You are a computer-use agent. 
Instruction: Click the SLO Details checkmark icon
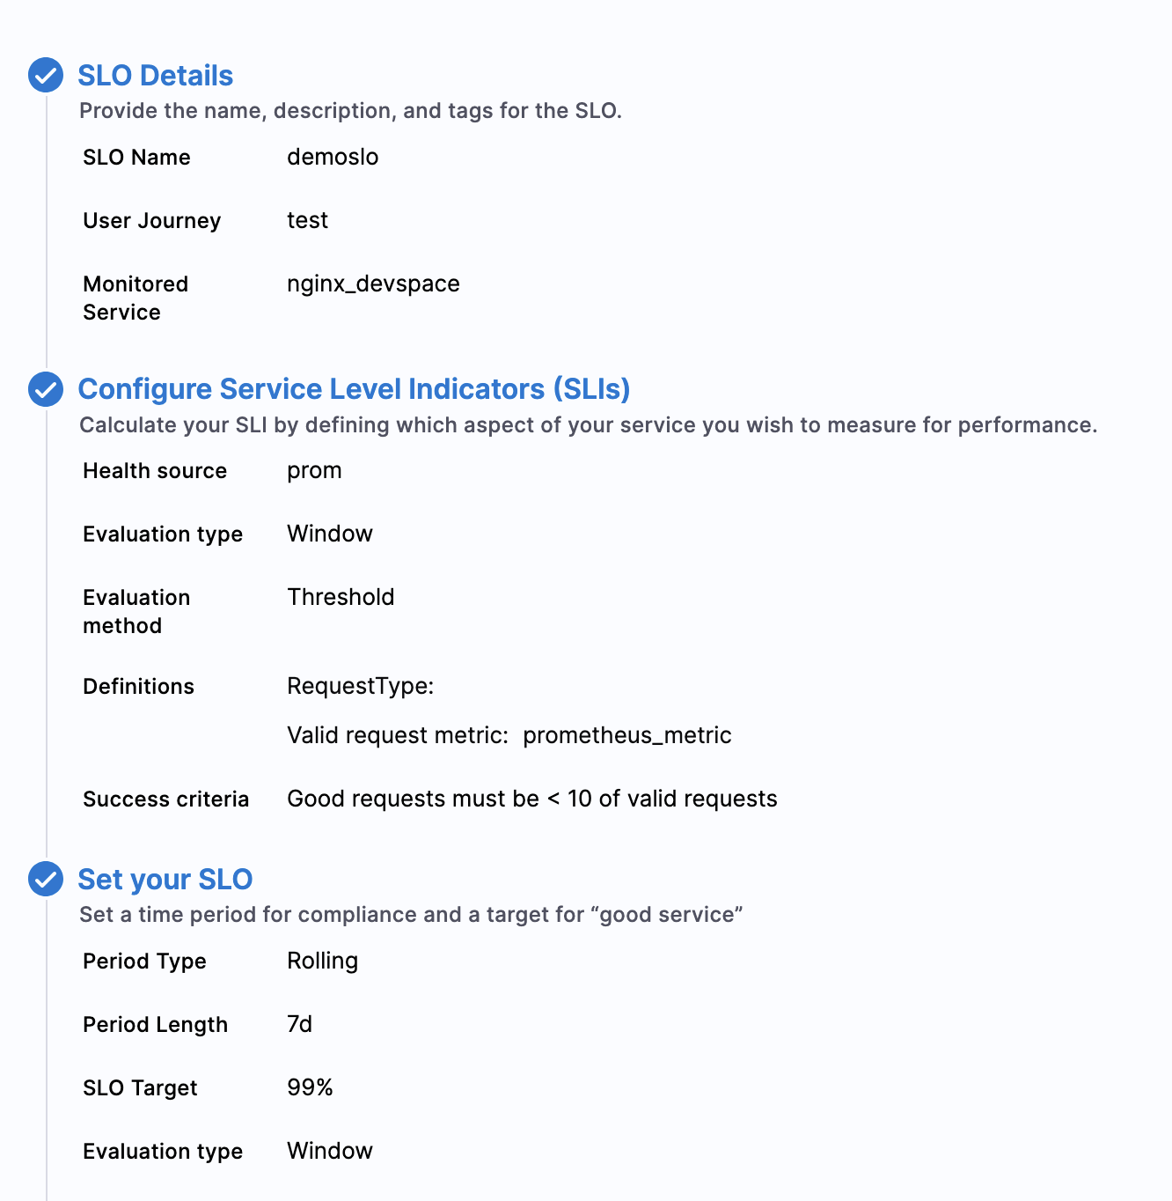pos(46,75)
